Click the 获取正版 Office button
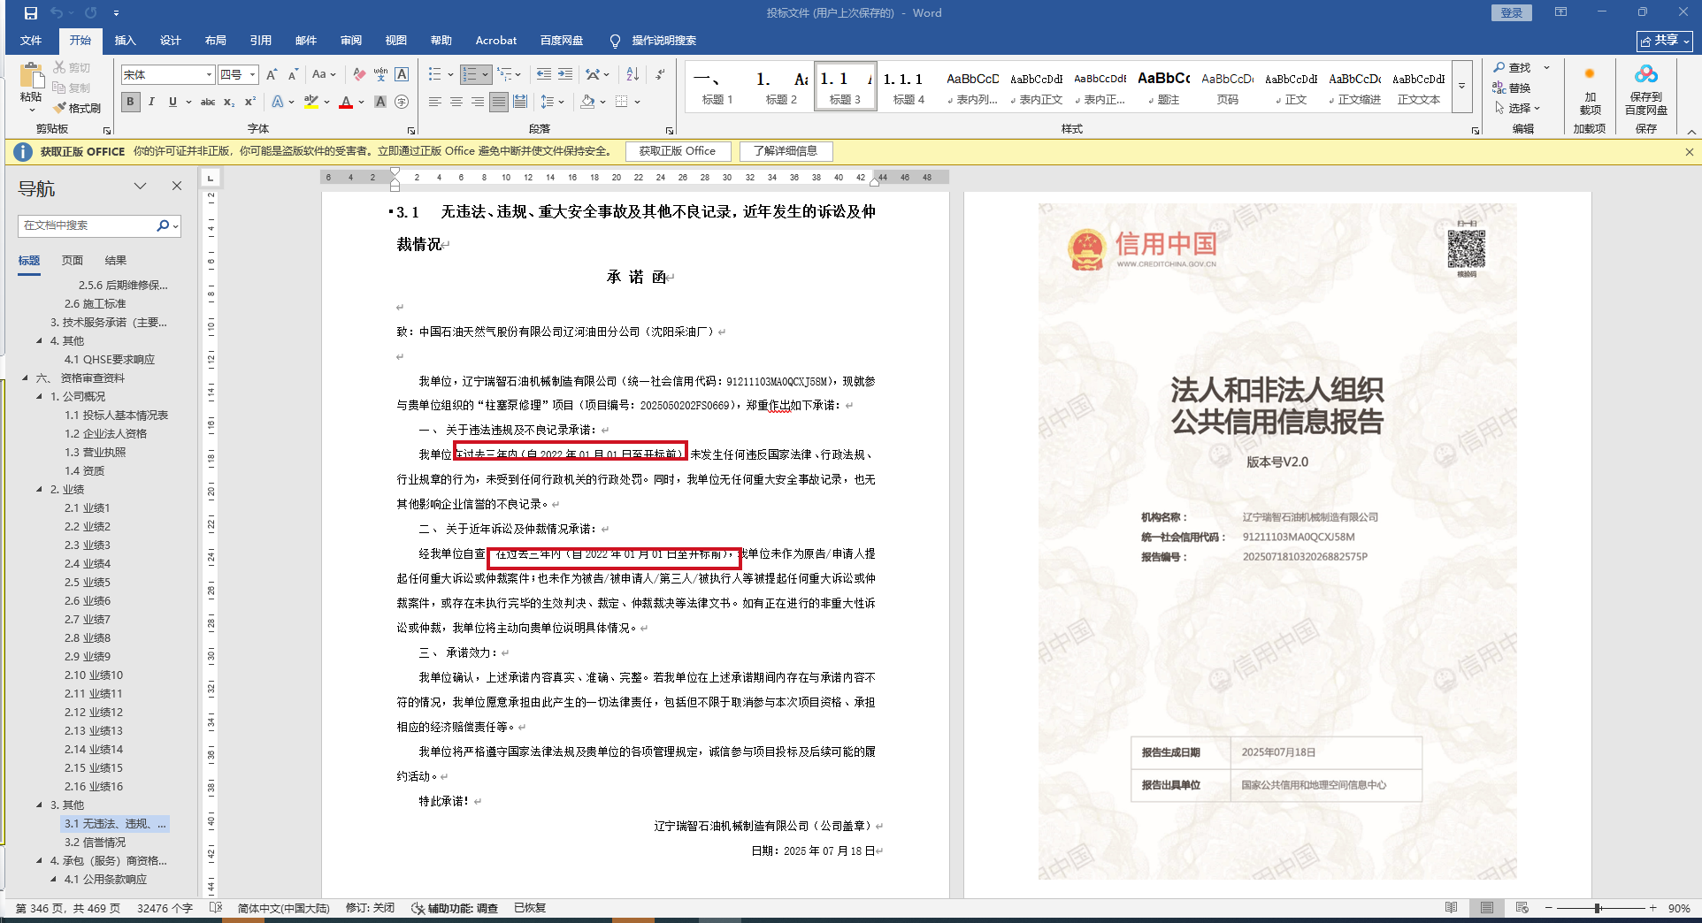The height and width of the screenshot is (923, 1702). pyautogui.click(x=678, y=151)
